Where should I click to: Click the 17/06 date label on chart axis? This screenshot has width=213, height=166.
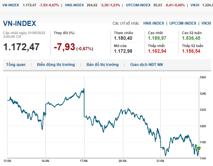[x=84, y=161]
